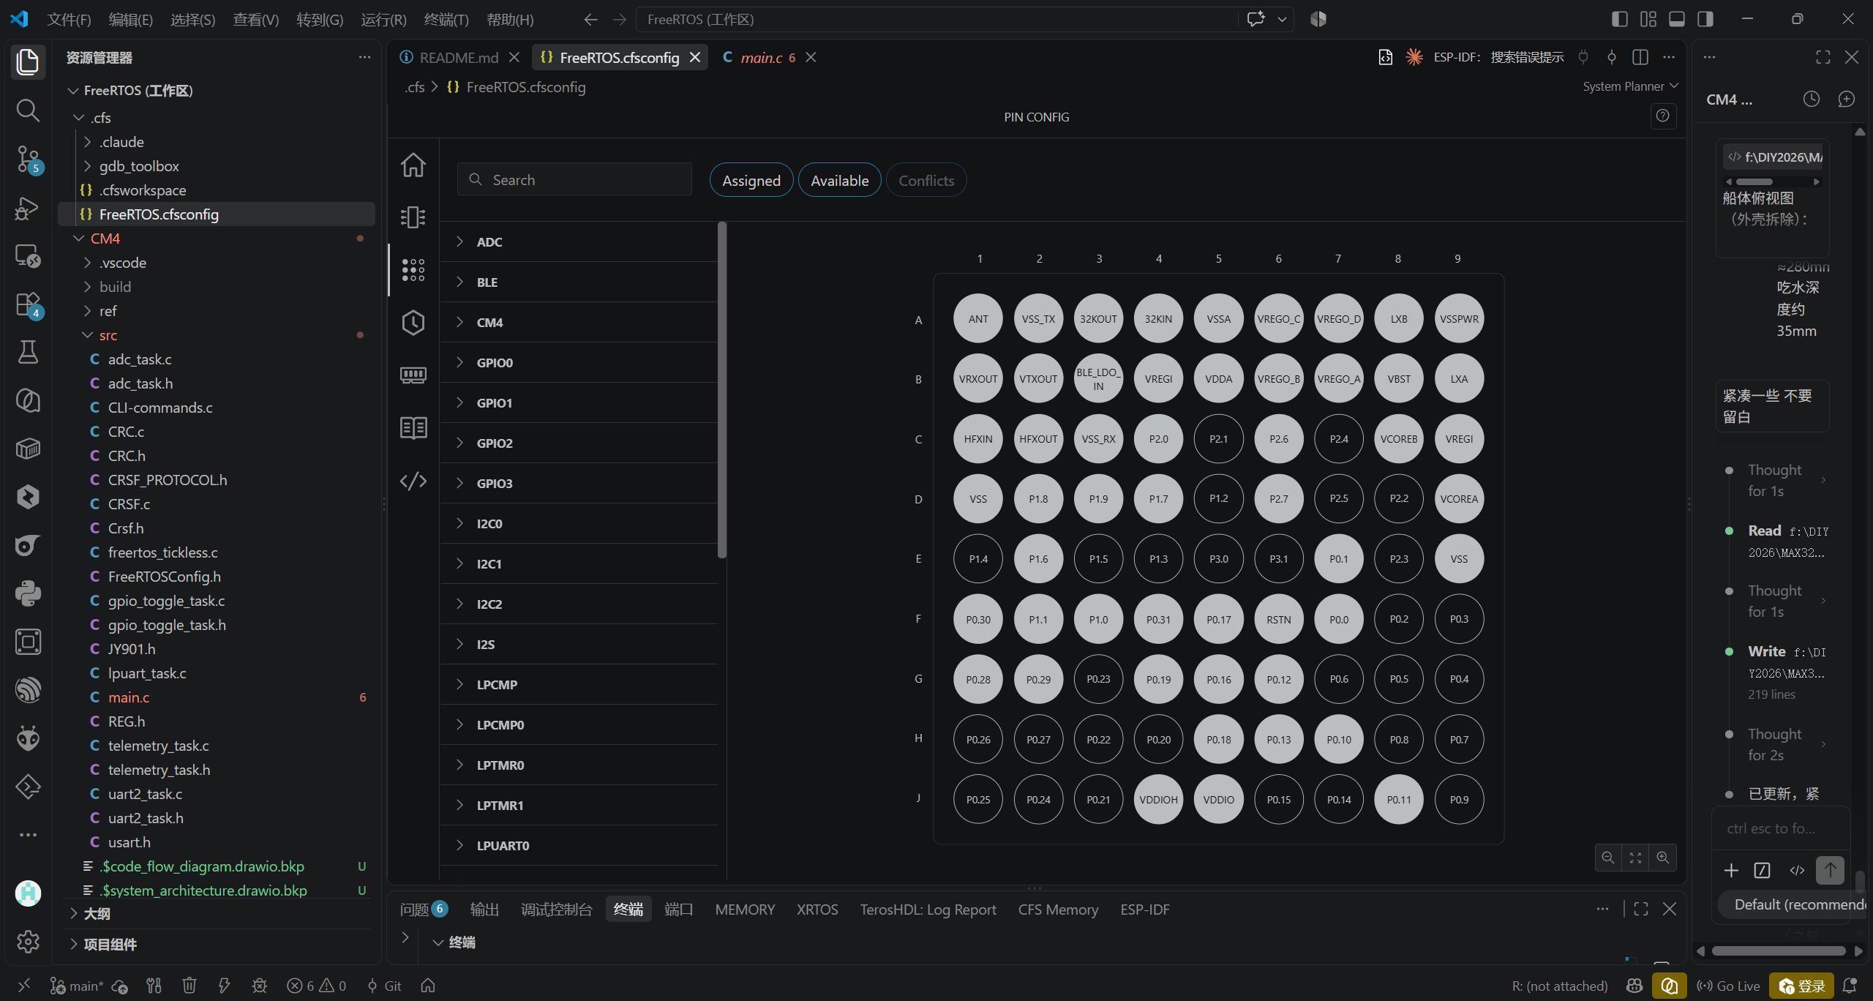Expand the 大纲 outline section
The width and height of the screenshot is (1873, 1001).
217,913
